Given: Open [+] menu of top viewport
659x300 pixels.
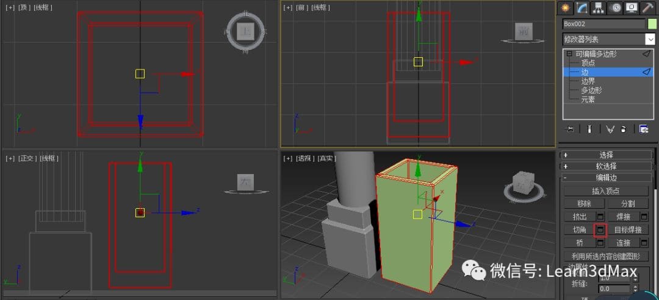Looking at the screenshot, I should click(9, 7).
